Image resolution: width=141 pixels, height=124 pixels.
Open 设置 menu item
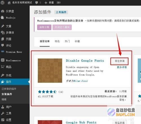9,120
